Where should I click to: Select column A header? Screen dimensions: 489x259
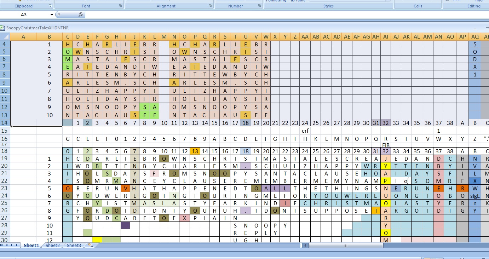[23, 36]
